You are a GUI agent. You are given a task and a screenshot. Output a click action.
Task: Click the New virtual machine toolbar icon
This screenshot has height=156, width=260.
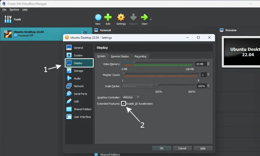tap(98, 17)
